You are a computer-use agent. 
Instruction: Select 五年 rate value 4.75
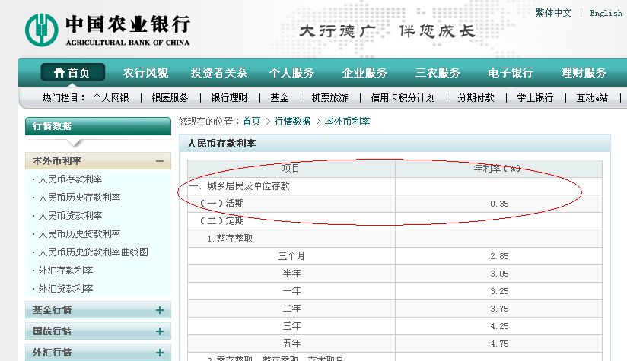(499, 344)
